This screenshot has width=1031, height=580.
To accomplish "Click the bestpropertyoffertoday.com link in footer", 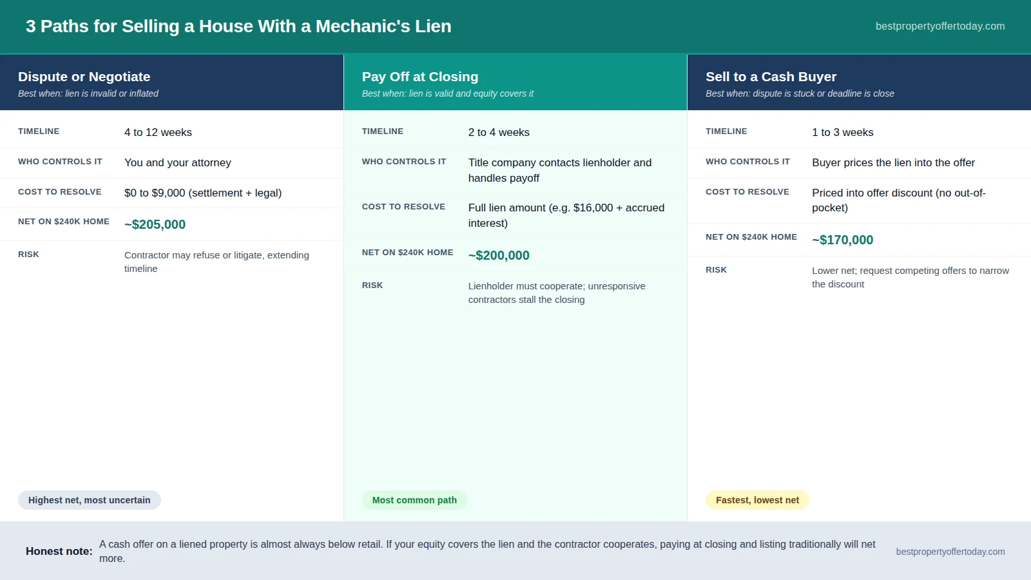I will point(950,552).
